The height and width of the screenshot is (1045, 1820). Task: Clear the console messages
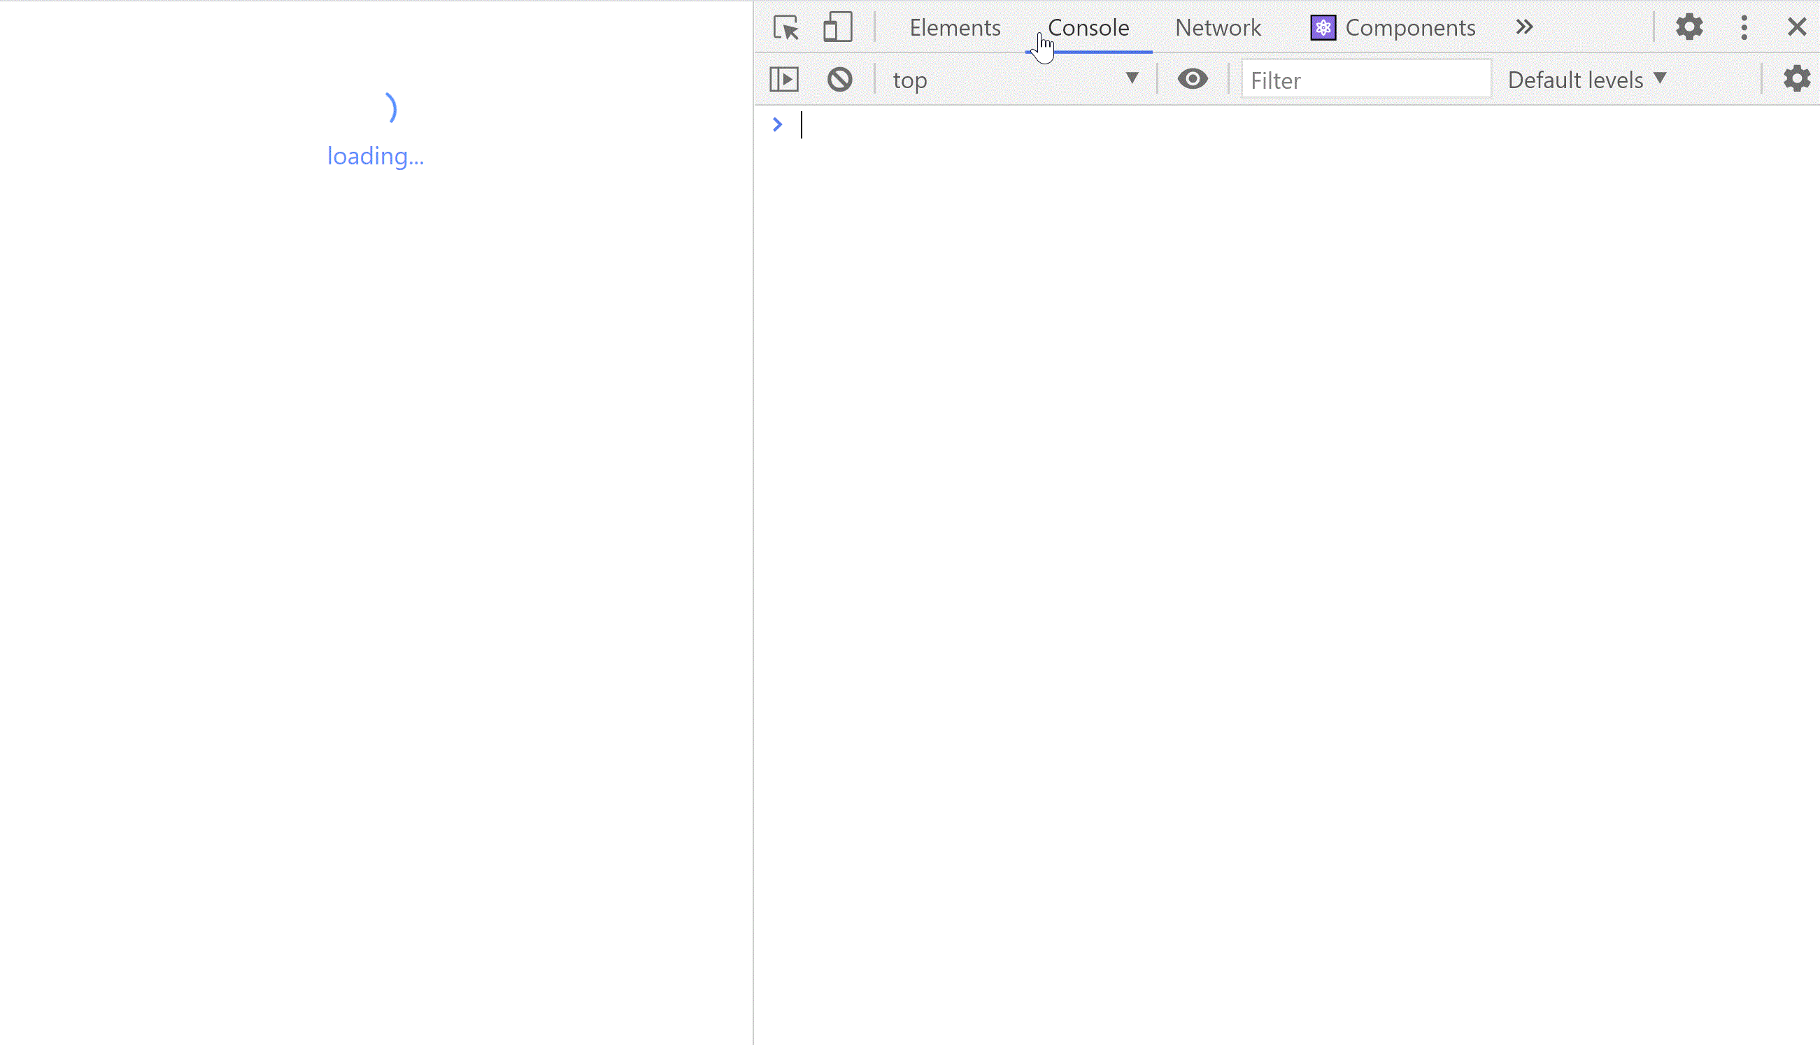tap(839, 79)
